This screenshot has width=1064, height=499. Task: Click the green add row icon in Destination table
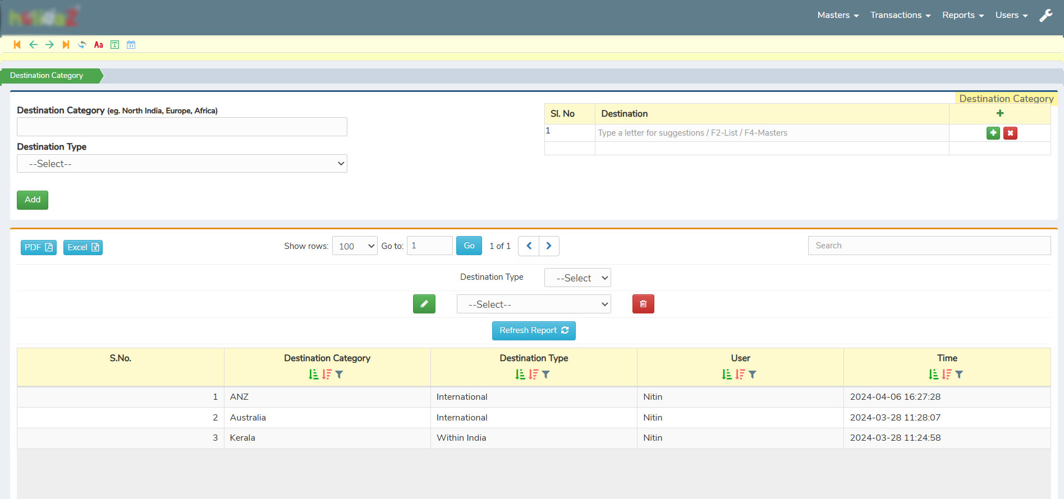coord(993,133)
